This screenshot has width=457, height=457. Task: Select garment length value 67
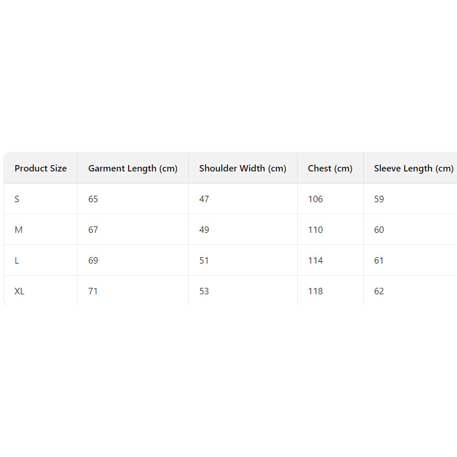[x=93, y=230]
